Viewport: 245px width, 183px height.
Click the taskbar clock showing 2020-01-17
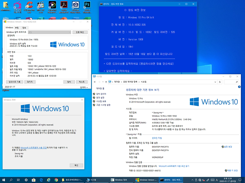[228, 180]
